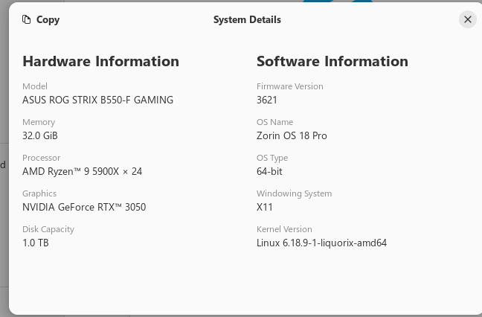Viewport: 482px width, 317px height.
Task: Click the NVIDIA GeForce RTX 3050 graphics value
Action: point(84,207)
